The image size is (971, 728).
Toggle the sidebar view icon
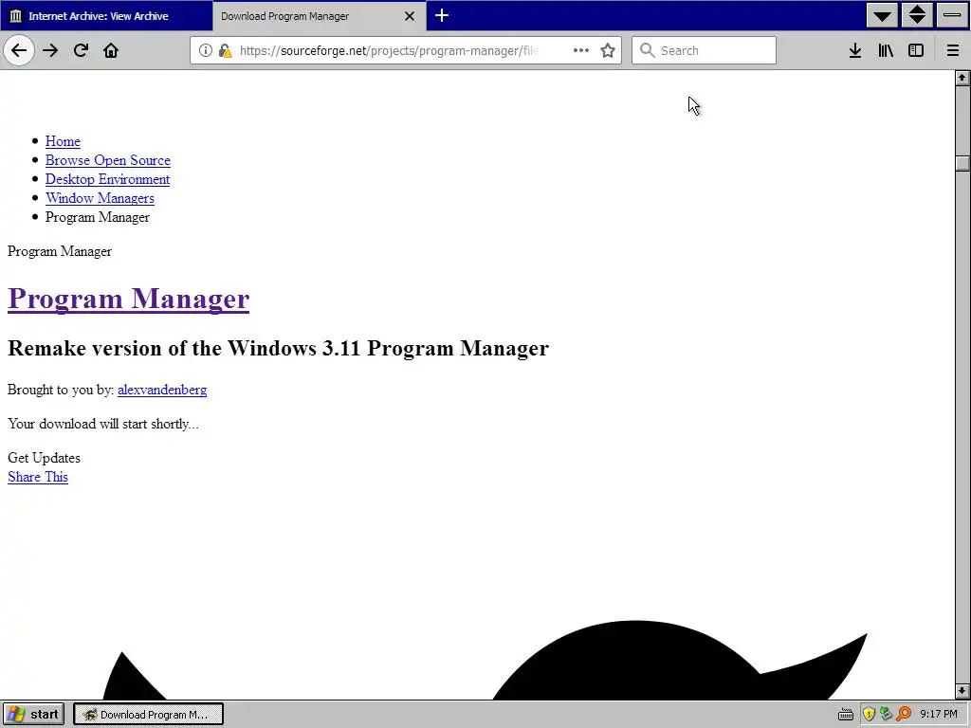point(916,50)
